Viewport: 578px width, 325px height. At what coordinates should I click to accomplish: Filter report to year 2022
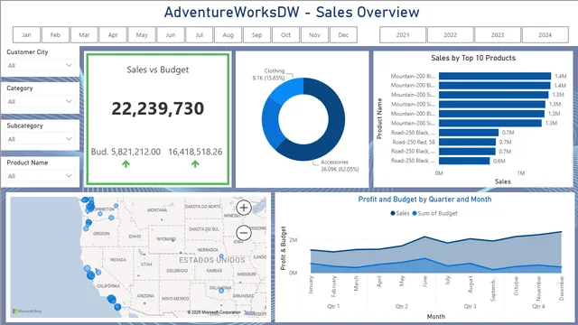pos(450,35)
